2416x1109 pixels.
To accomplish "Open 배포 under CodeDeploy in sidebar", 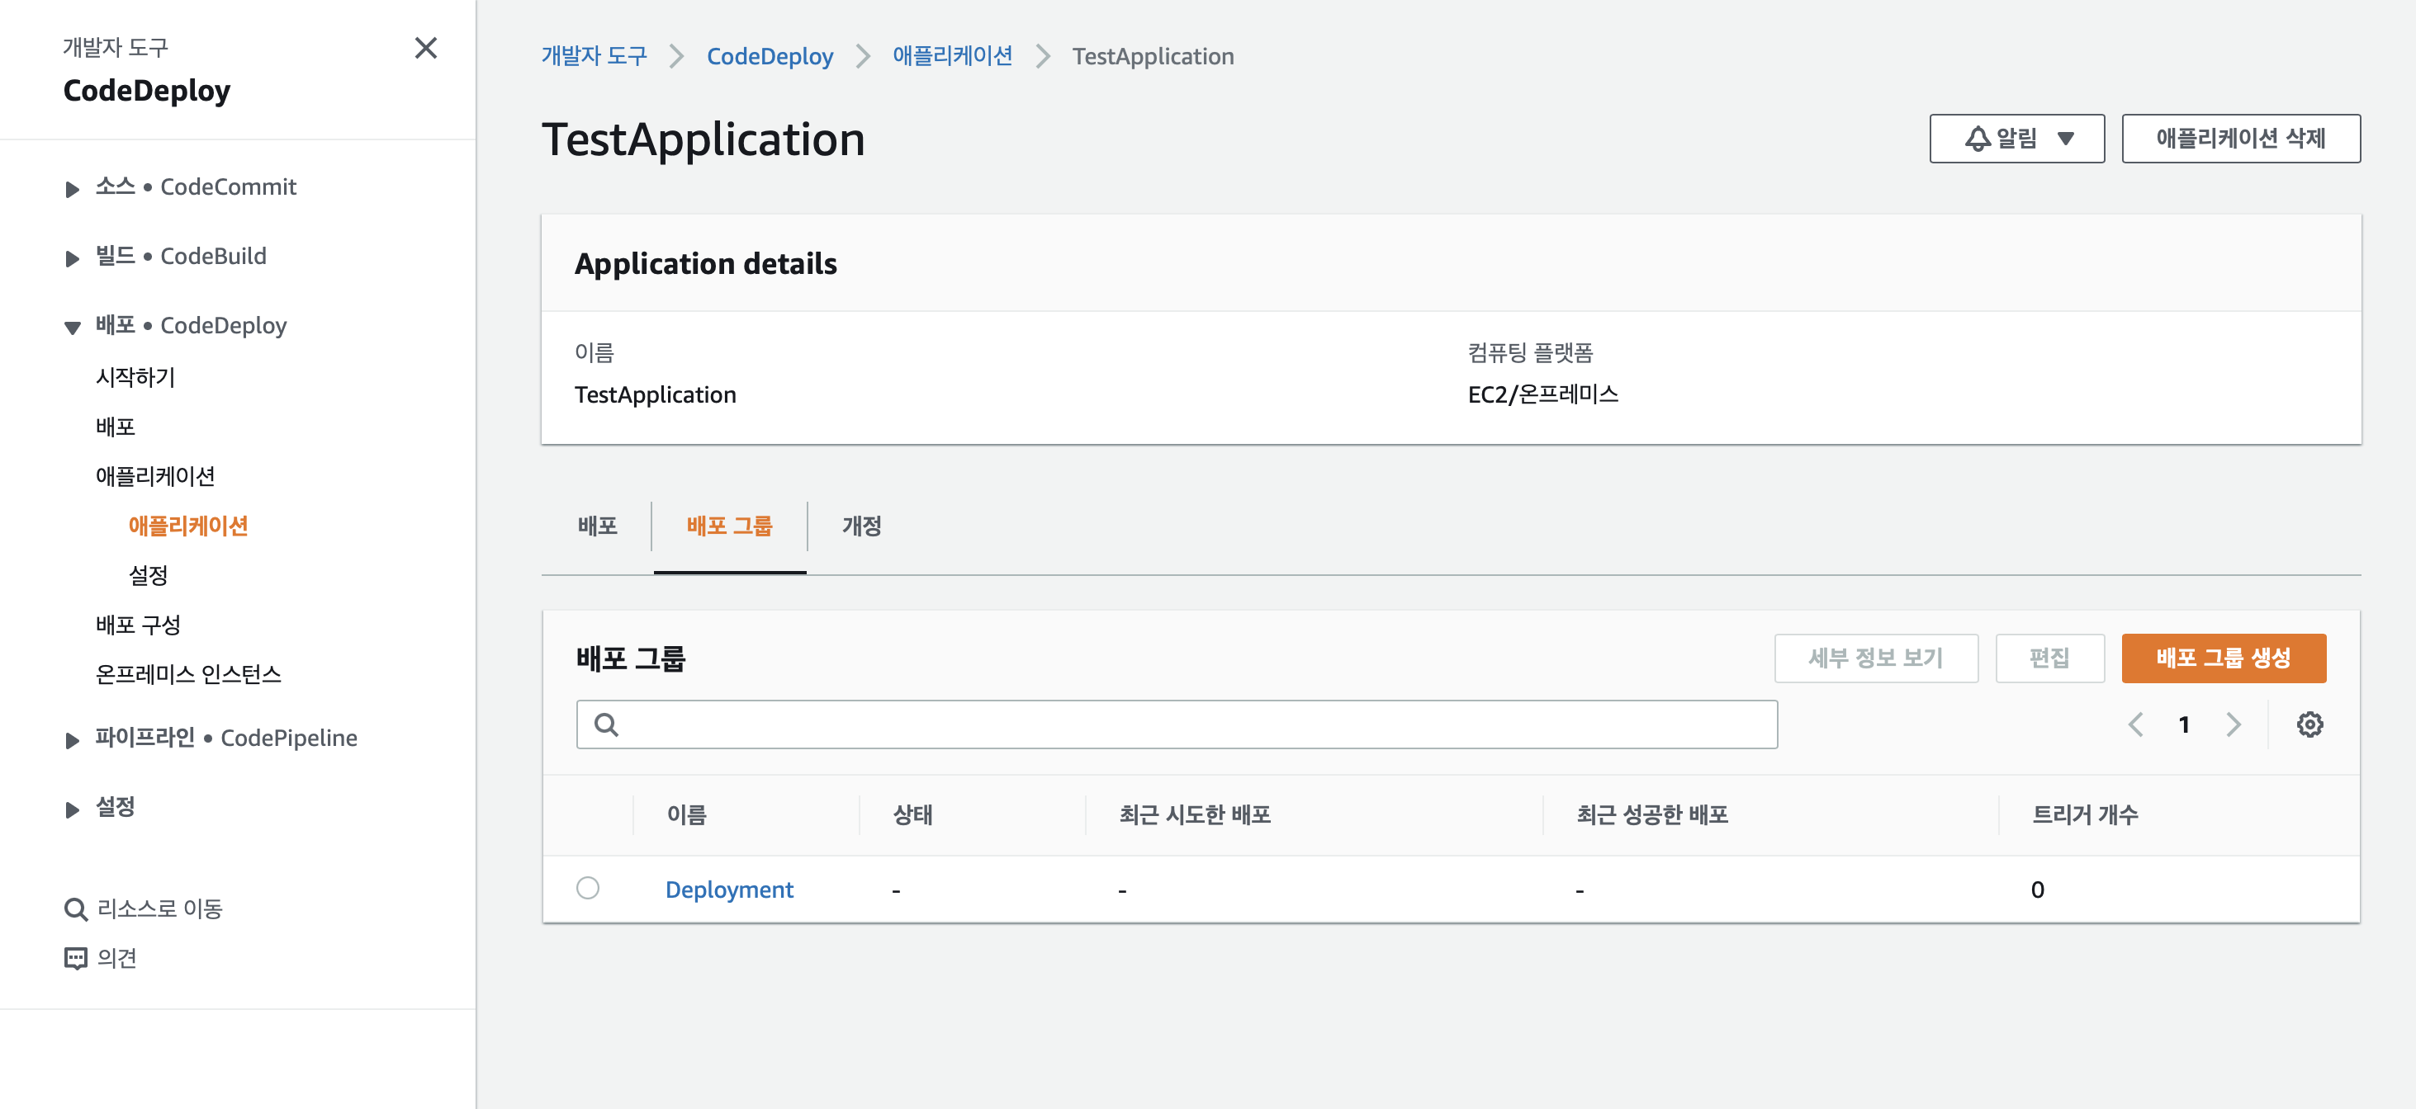I will pos(116,427).
